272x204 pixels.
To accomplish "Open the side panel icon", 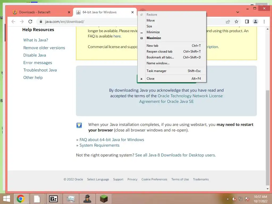I will pyautogui.click(x=247, y=22).
